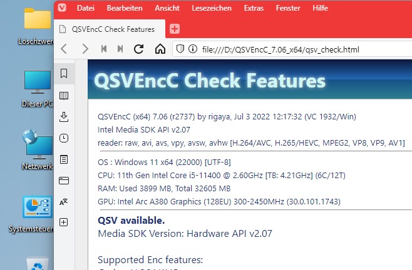Screen dimensions: 412x270
Task: Open the Lesezeichen menu
Action: (x=212, y=8)
